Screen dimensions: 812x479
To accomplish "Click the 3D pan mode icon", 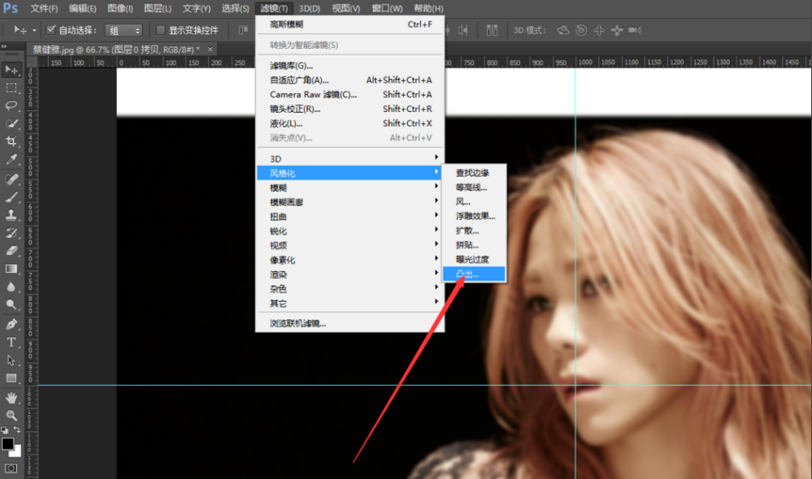I will (599, 30).
